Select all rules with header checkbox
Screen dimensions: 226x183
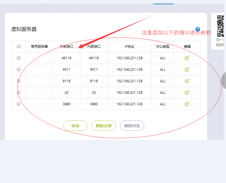tap(19, 46)
